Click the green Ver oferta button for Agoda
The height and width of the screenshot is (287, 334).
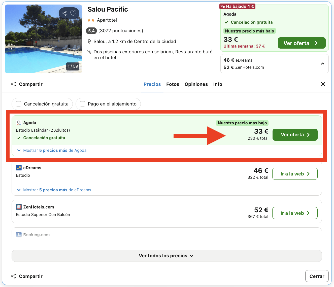pyautogui.click(x=295, y=135)
